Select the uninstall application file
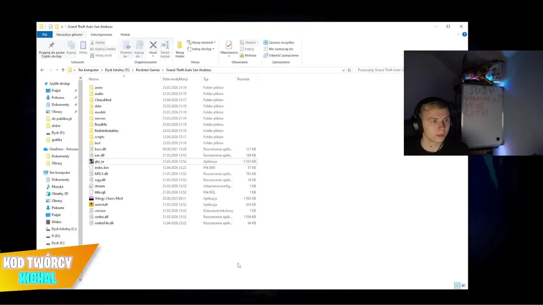Image resolution: width=543 pixels, height=305 pixels. 101,205
